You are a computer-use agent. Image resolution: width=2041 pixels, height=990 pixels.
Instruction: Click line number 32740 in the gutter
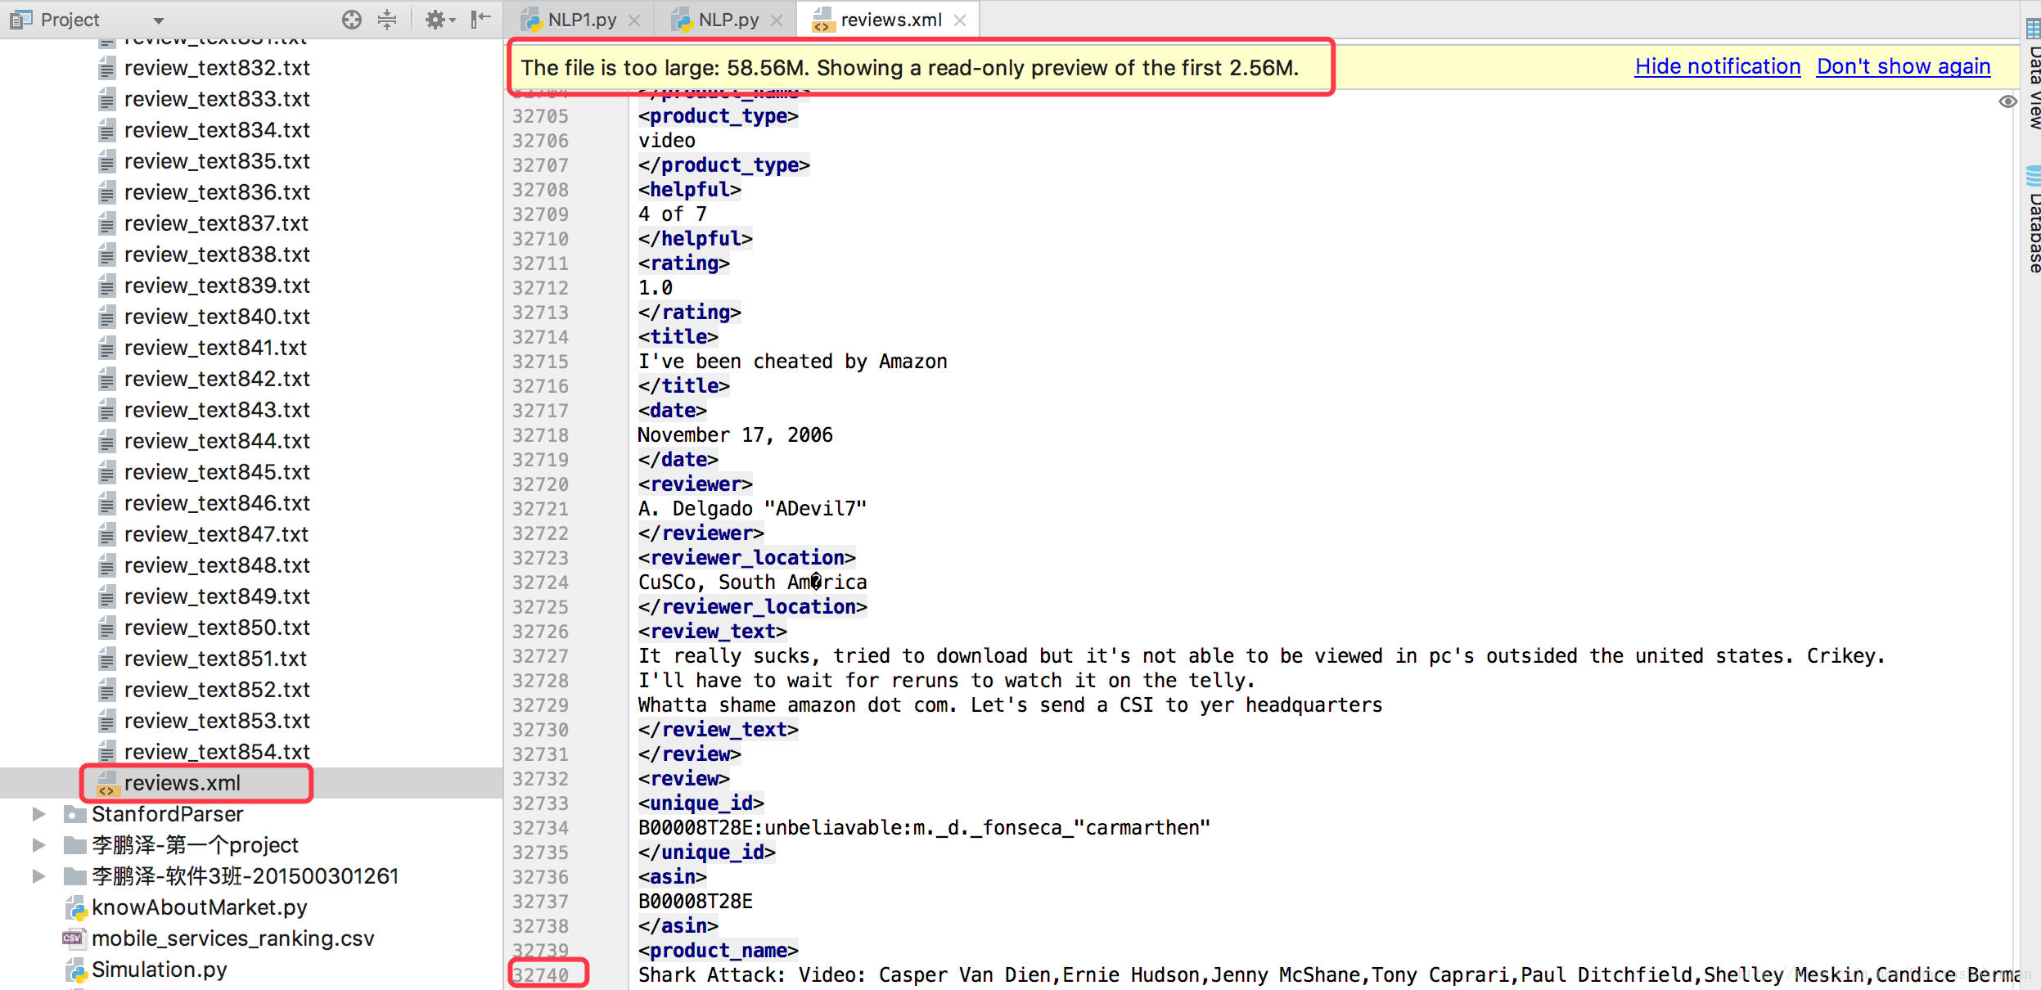(540, 975)
